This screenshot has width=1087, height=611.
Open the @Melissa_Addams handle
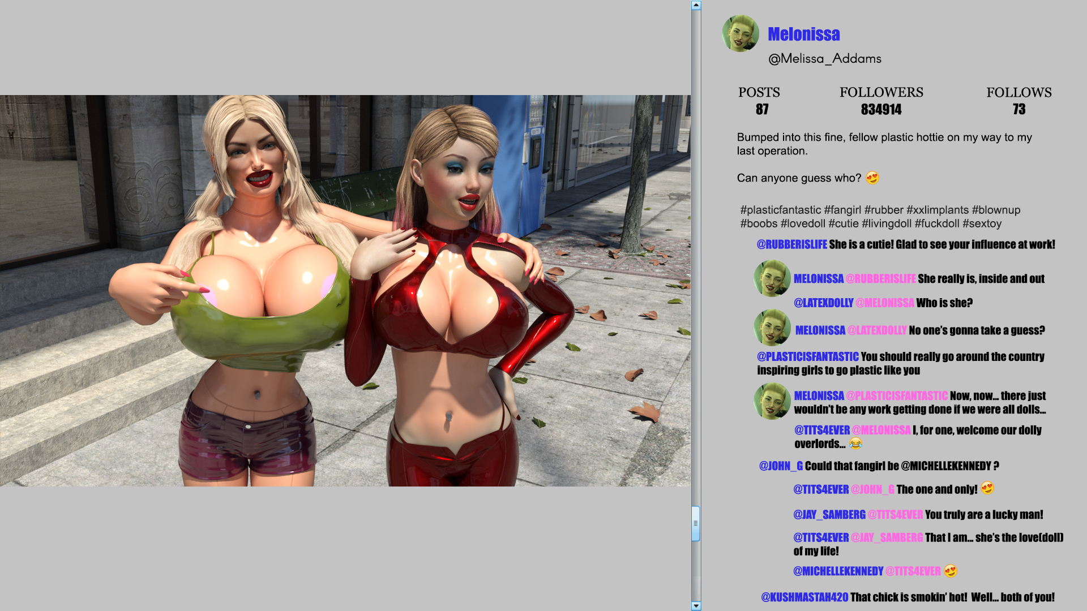(824, 58)
